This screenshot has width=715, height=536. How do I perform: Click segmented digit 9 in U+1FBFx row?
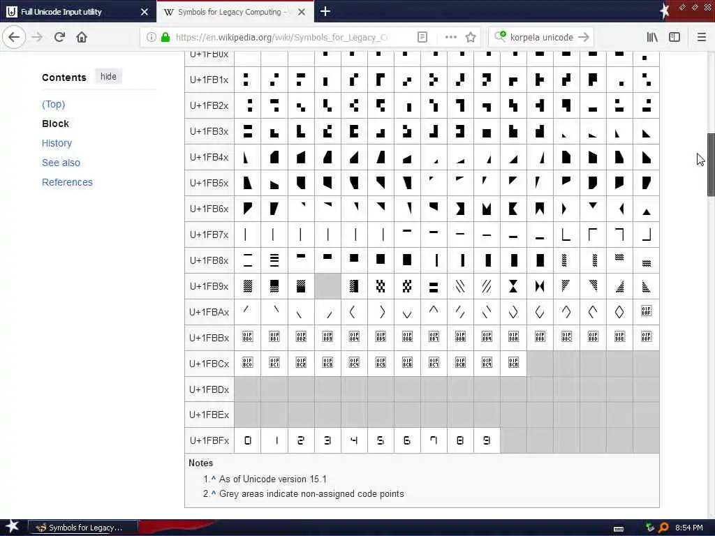[x=487, y=440]
